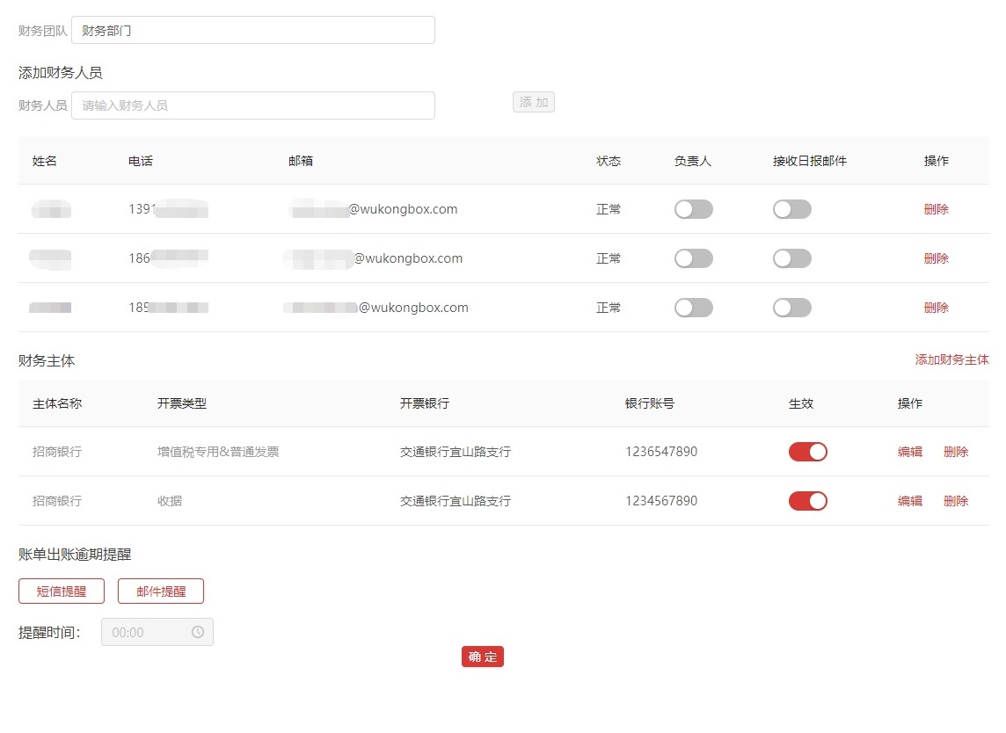Disable 生效 switch for account 1236547890

coord(807,452)
